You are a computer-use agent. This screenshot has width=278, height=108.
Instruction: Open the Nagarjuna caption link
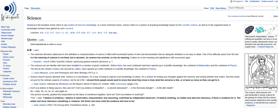(x=251, y=106)
